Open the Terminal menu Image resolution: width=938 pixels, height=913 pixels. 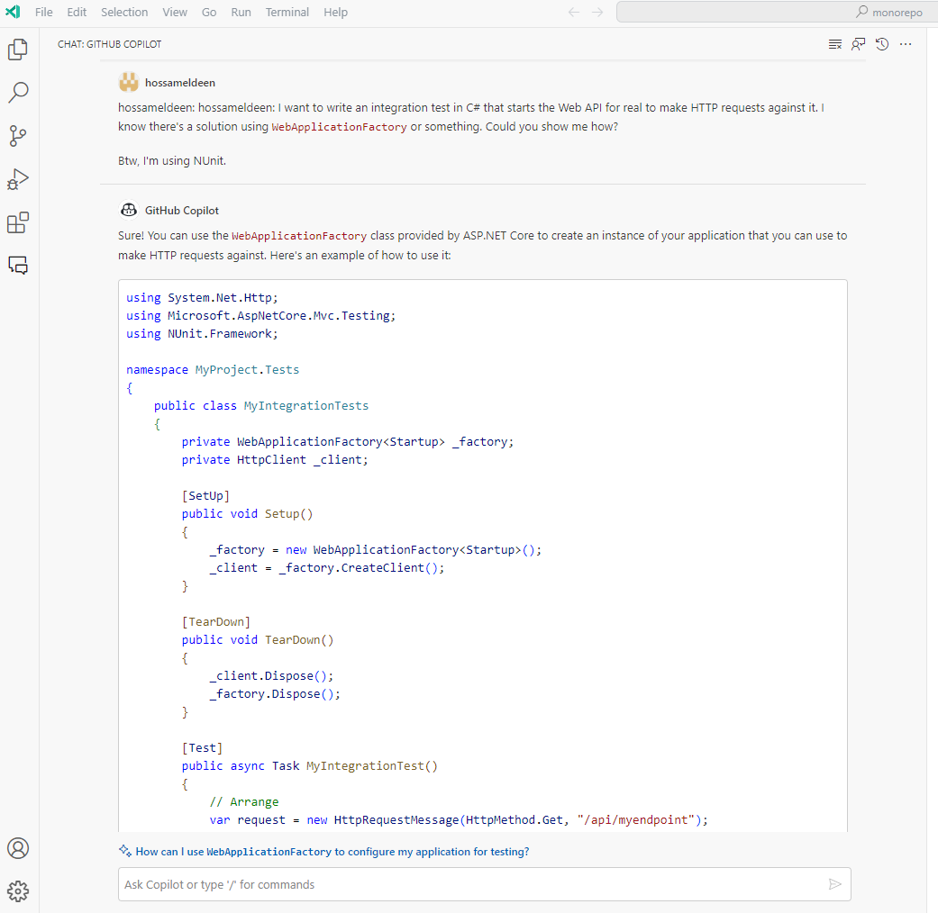coord(287,12)
